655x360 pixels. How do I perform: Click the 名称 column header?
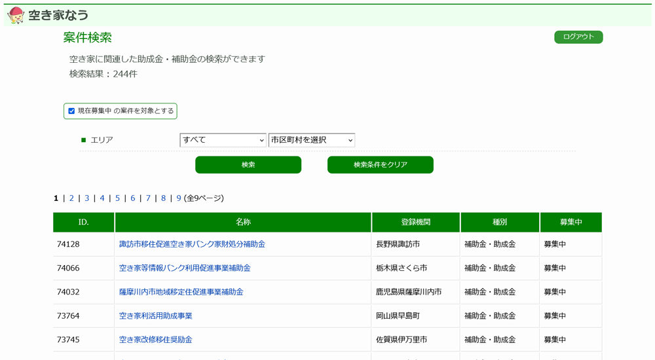(x=243, y=223)
